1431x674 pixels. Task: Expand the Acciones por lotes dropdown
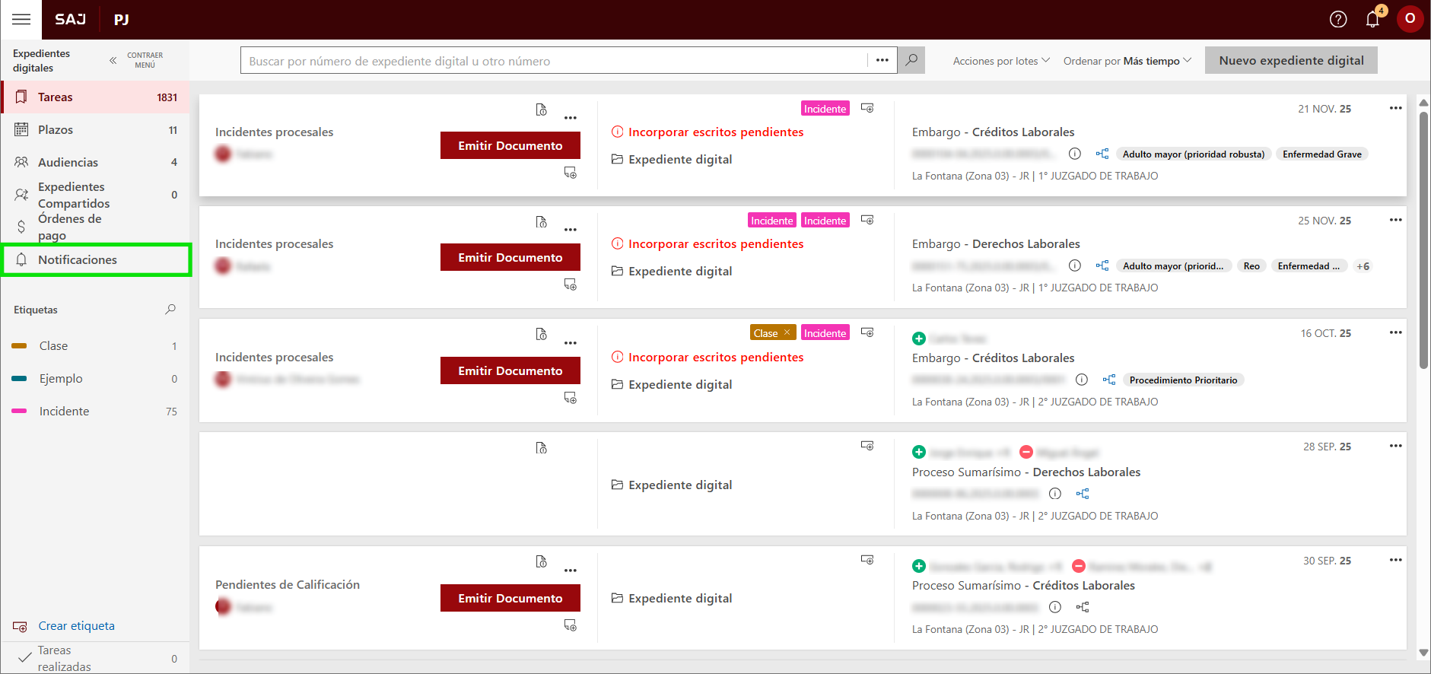point(1000,61)
